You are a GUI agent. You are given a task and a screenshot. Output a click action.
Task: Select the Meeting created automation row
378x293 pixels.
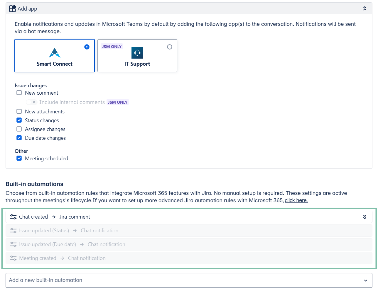click(189, 258)
